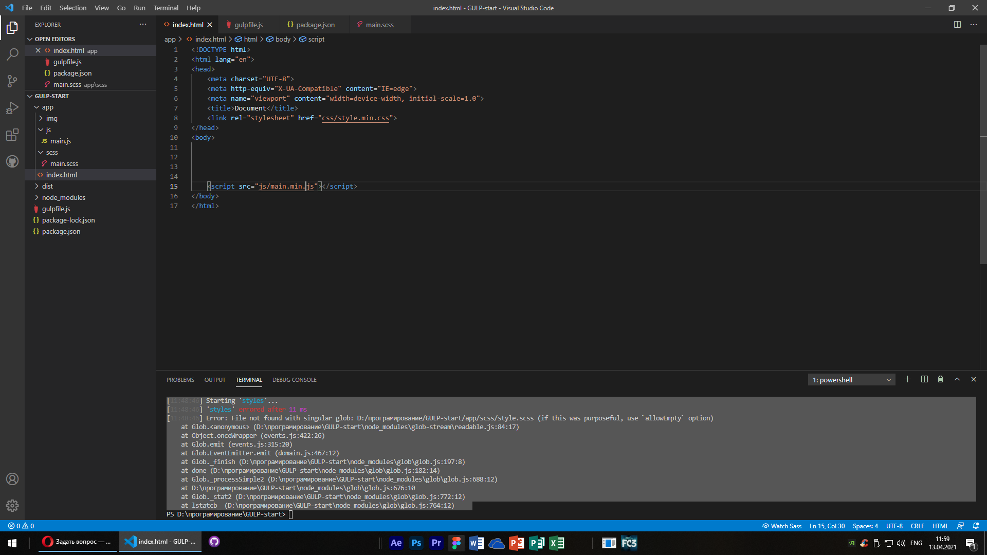
Task: Change end of line sequence CRLF
Action: coord(917,526)
